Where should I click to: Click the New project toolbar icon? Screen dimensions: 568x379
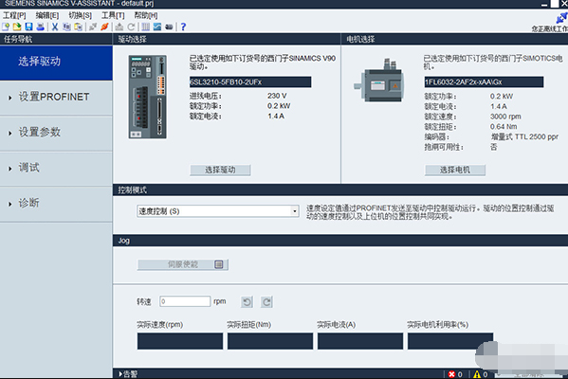click(x=6, y=27)
